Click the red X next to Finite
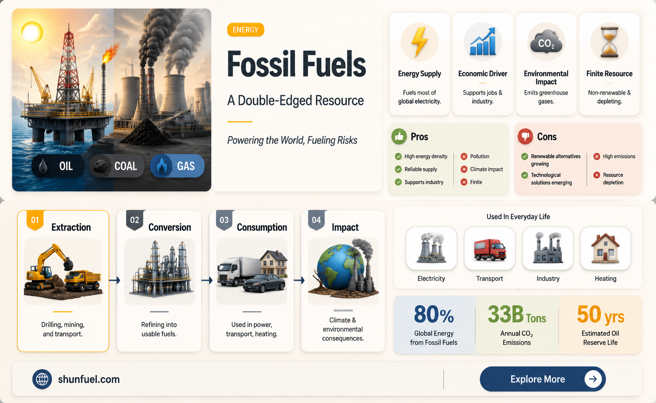Screen dimensions: 656x403 point(464,182)
